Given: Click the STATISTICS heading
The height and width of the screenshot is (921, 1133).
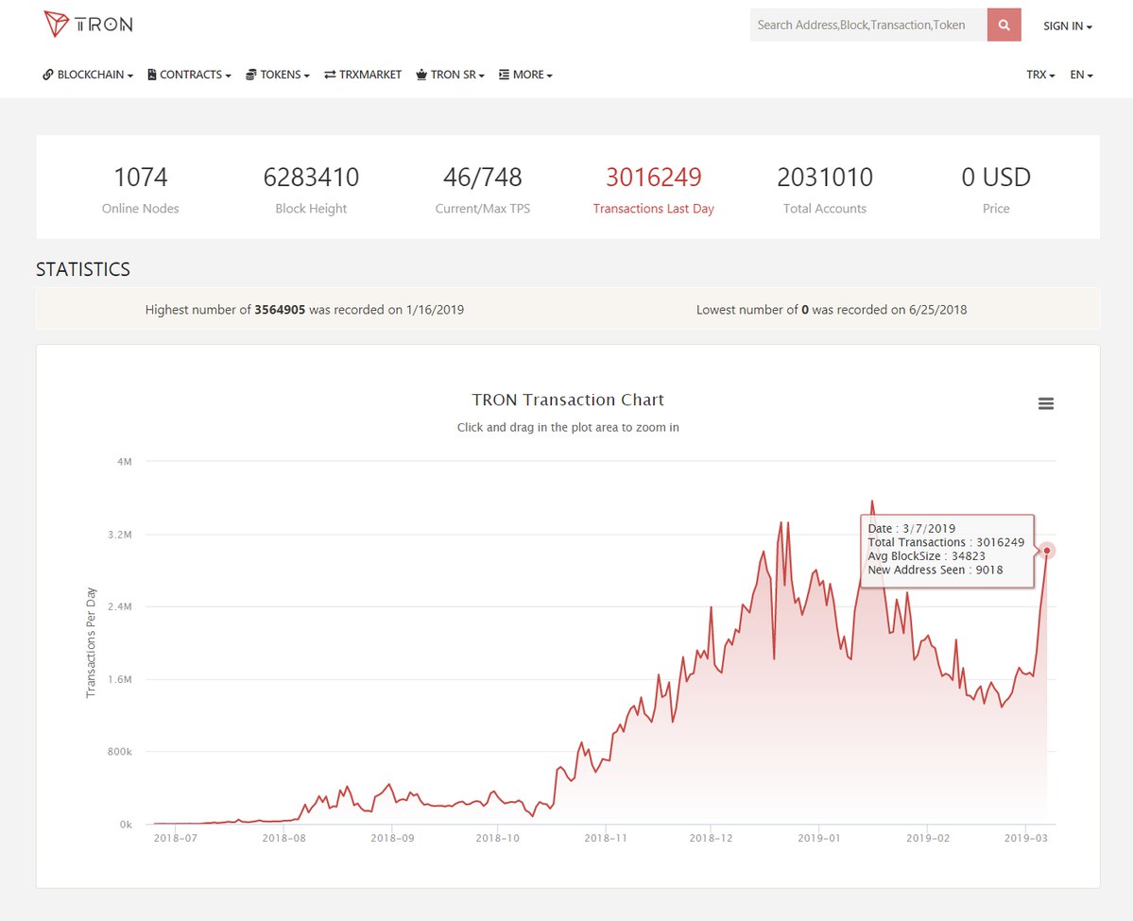Looking at the screenshot, I should (x=83, y=269).
